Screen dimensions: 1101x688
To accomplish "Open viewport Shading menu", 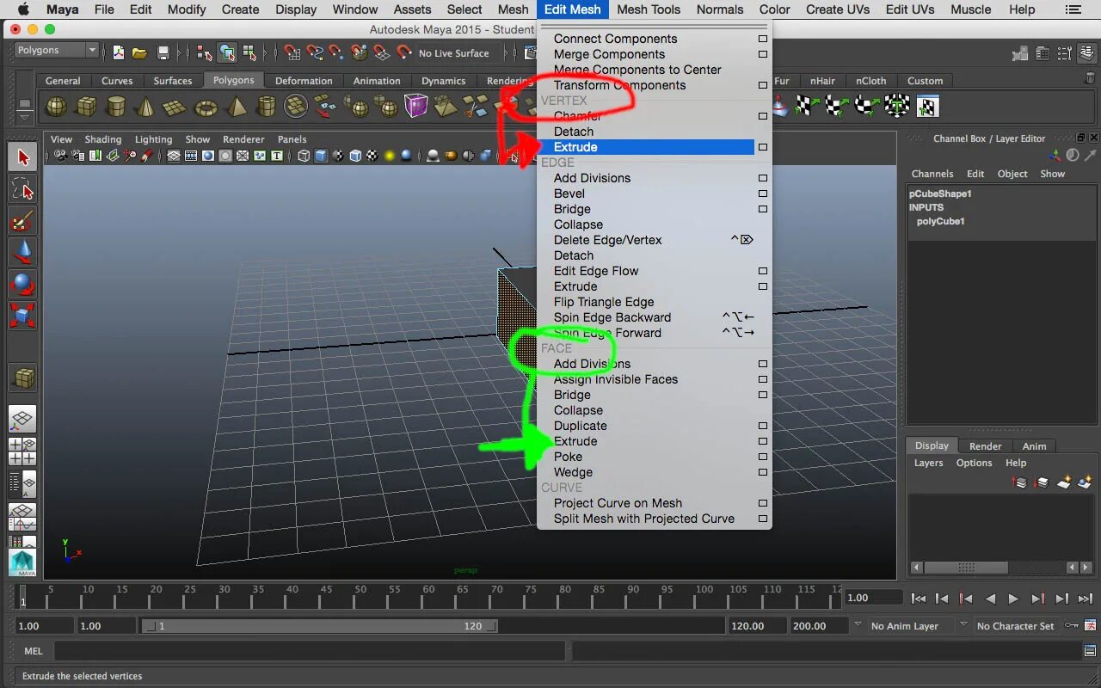I will click(x=102, y=139).
